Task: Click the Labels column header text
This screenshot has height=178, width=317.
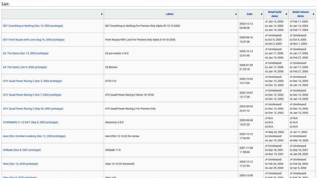Action: 170,14
